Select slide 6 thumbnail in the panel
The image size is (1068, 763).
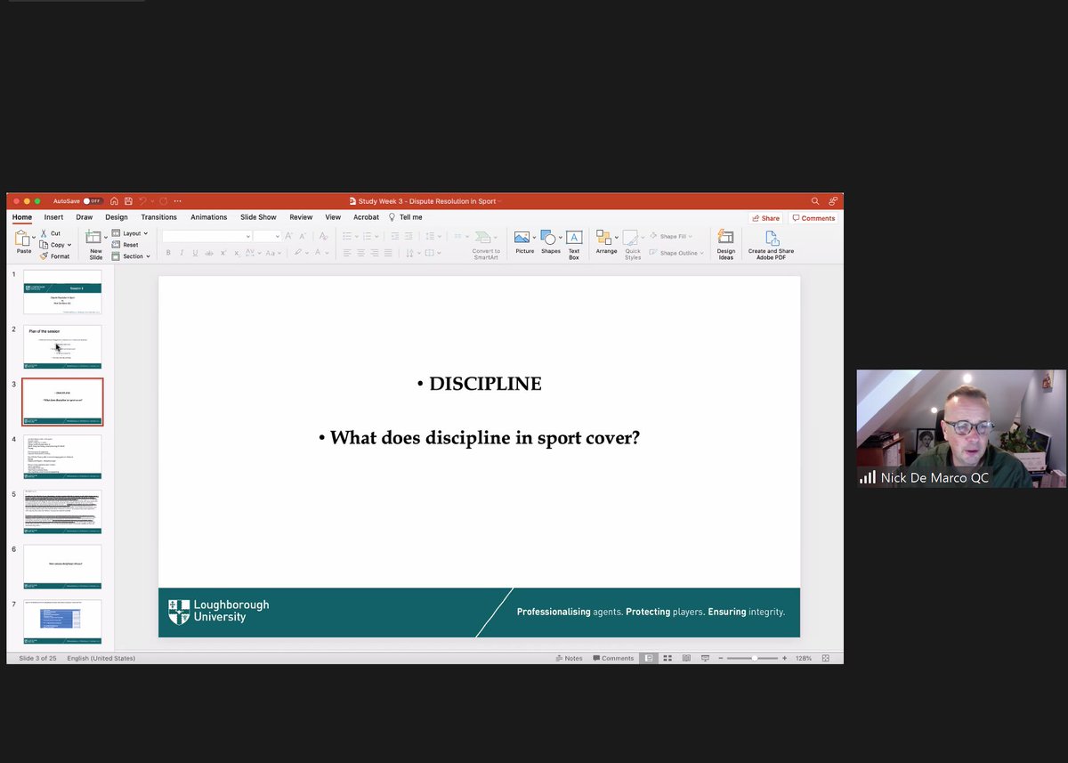click(62, 567)
